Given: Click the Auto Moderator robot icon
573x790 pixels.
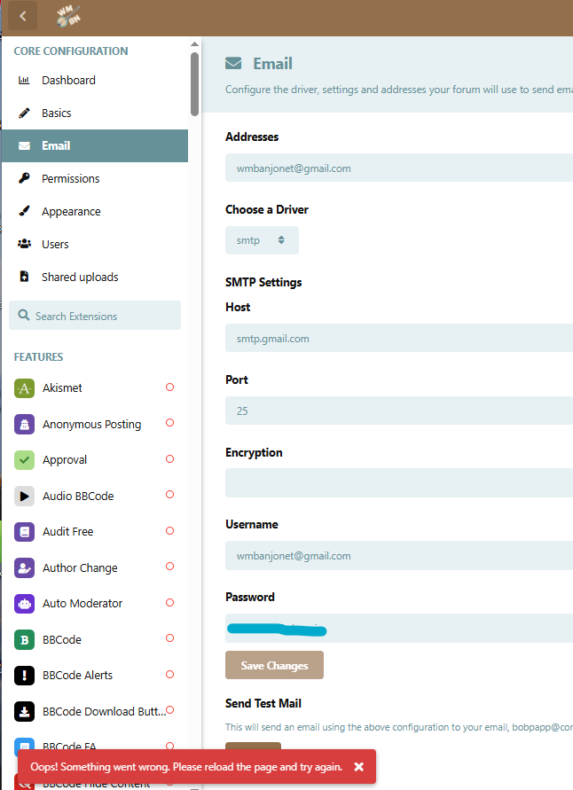Looking at the screenshot, I should [25, 604].
